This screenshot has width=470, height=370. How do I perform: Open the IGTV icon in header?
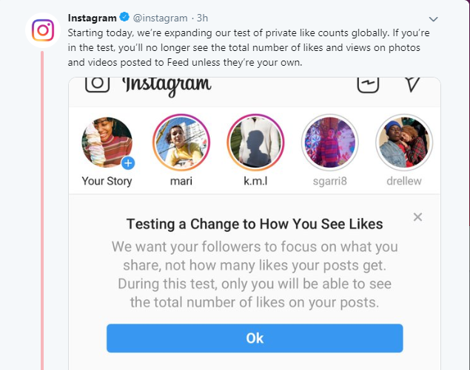[368, 83]
